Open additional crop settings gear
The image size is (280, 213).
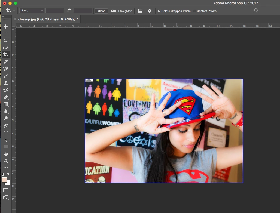tap(150, 11)
